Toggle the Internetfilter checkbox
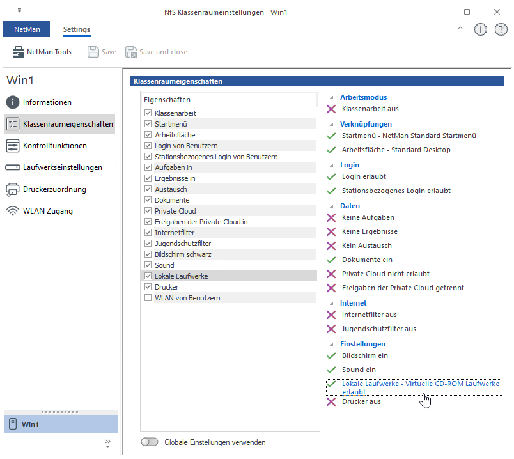The image size is (514, 459). 148,233
